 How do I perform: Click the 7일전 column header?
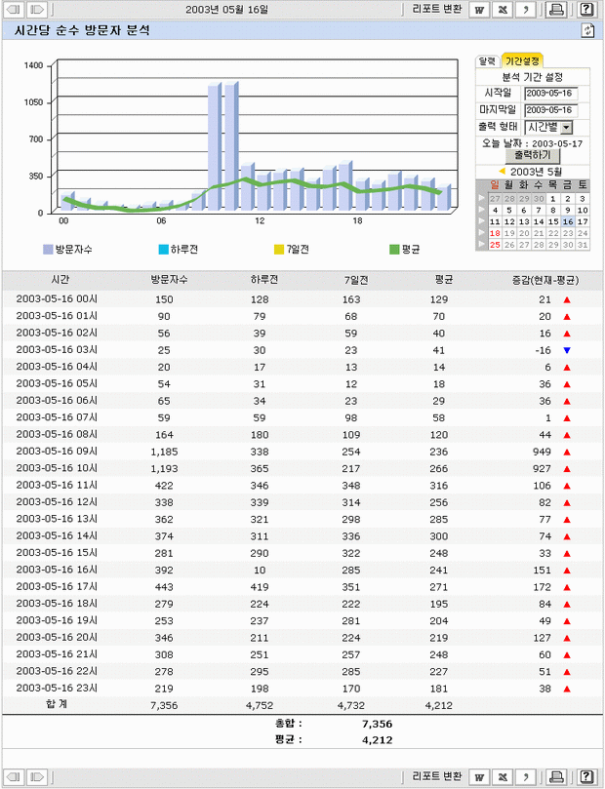click(356, 280)
